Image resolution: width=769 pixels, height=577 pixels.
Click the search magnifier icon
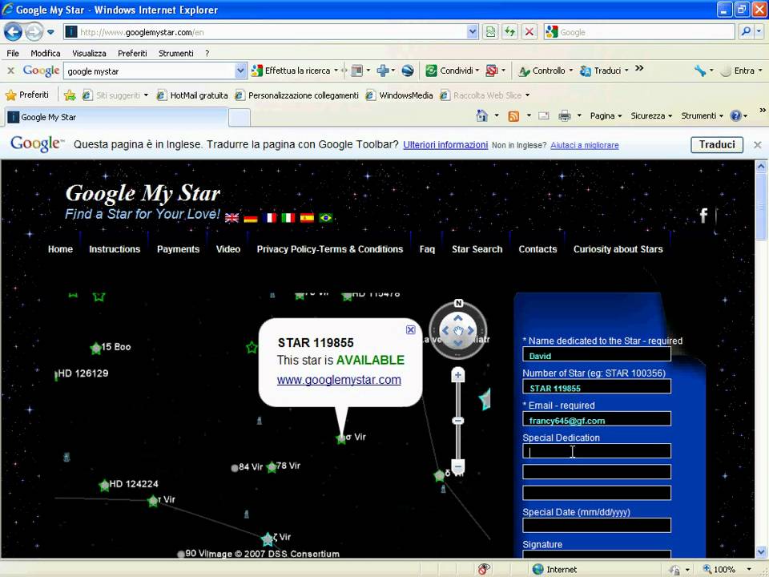(746, 32)
